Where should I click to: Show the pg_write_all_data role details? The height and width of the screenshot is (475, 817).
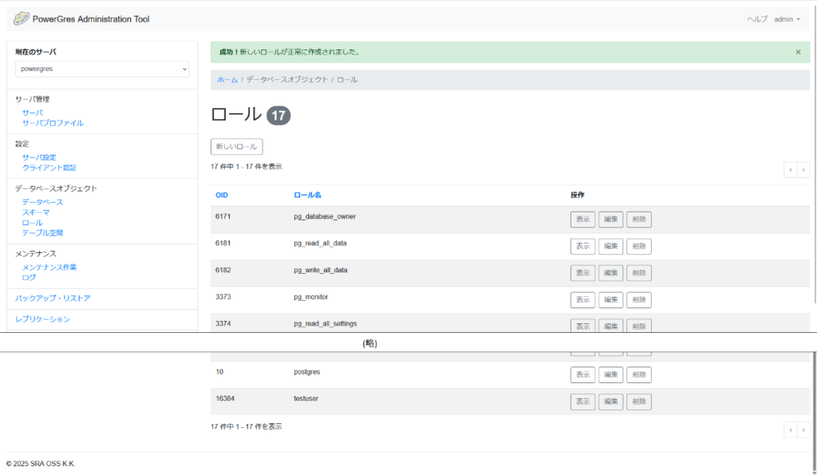[x=582, y=273]
